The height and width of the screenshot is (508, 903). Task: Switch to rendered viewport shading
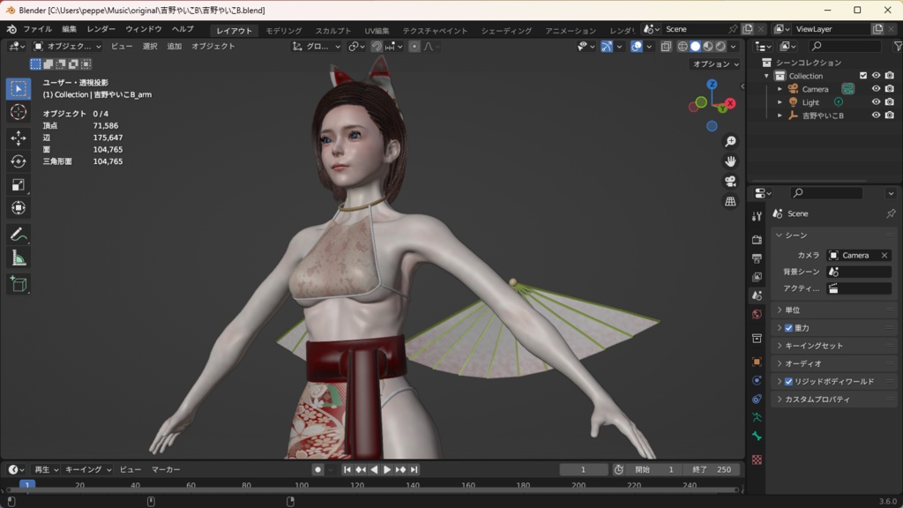click(720, 46)
